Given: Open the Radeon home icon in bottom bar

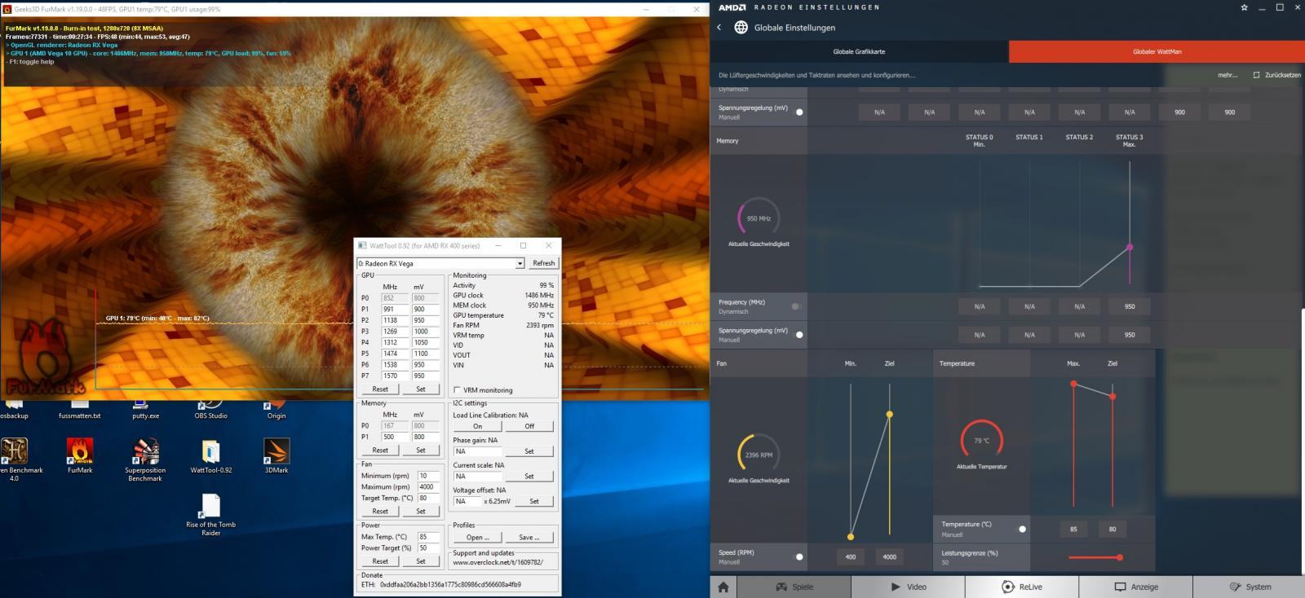Looking at the screenshot, I should 723,587.
